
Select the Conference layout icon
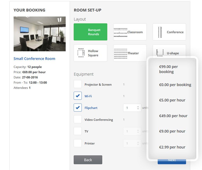[x=160, y=32]
